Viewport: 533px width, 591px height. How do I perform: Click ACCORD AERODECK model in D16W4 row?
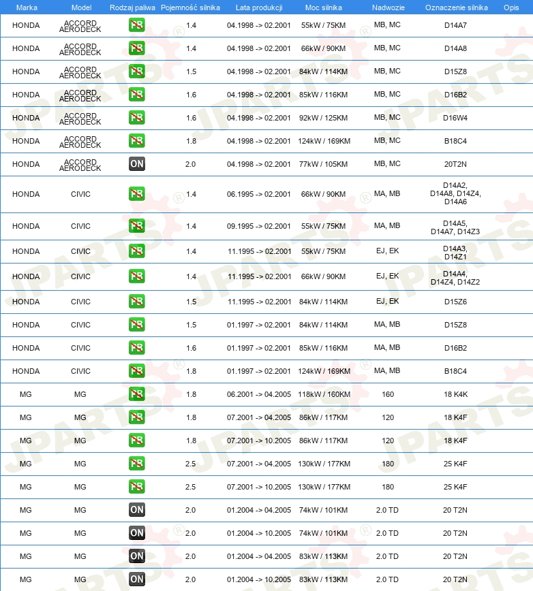click(80, 119)
